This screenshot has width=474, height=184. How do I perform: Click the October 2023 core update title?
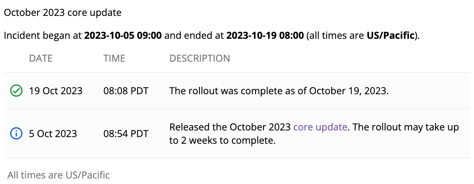(x=63, y=13)
